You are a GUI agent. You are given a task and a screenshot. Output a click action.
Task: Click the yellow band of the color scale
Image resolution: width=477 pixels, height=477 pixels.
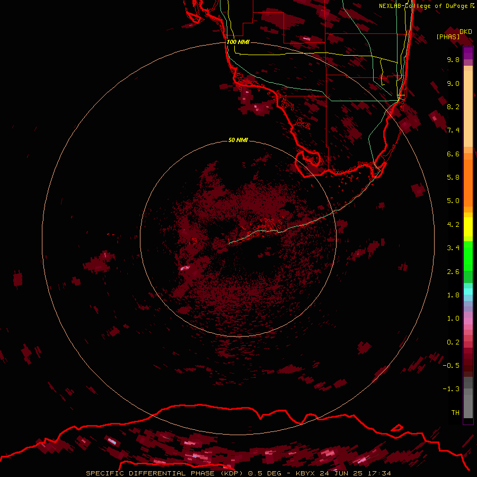click(468, 227)
